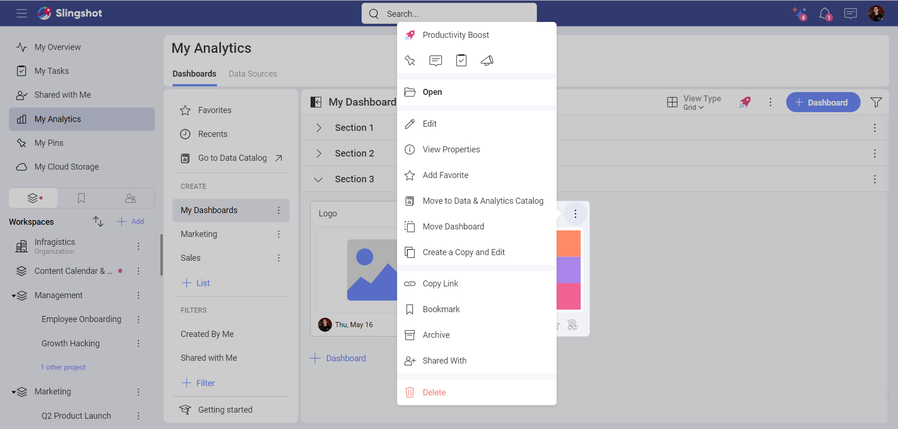Image resolution: width=898 pixels, height=429 pixels.
Task: Click the productivity boost rocket in toolbar
Action: 745,102
